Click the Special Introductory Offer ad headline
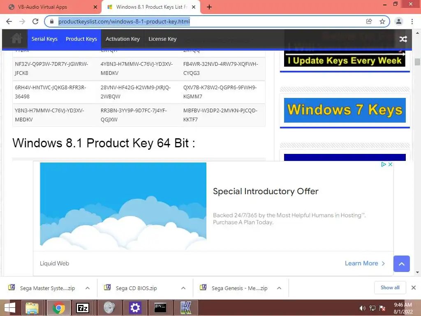The height and width of the screenshot is (316, 421). (x=266, y=191)
